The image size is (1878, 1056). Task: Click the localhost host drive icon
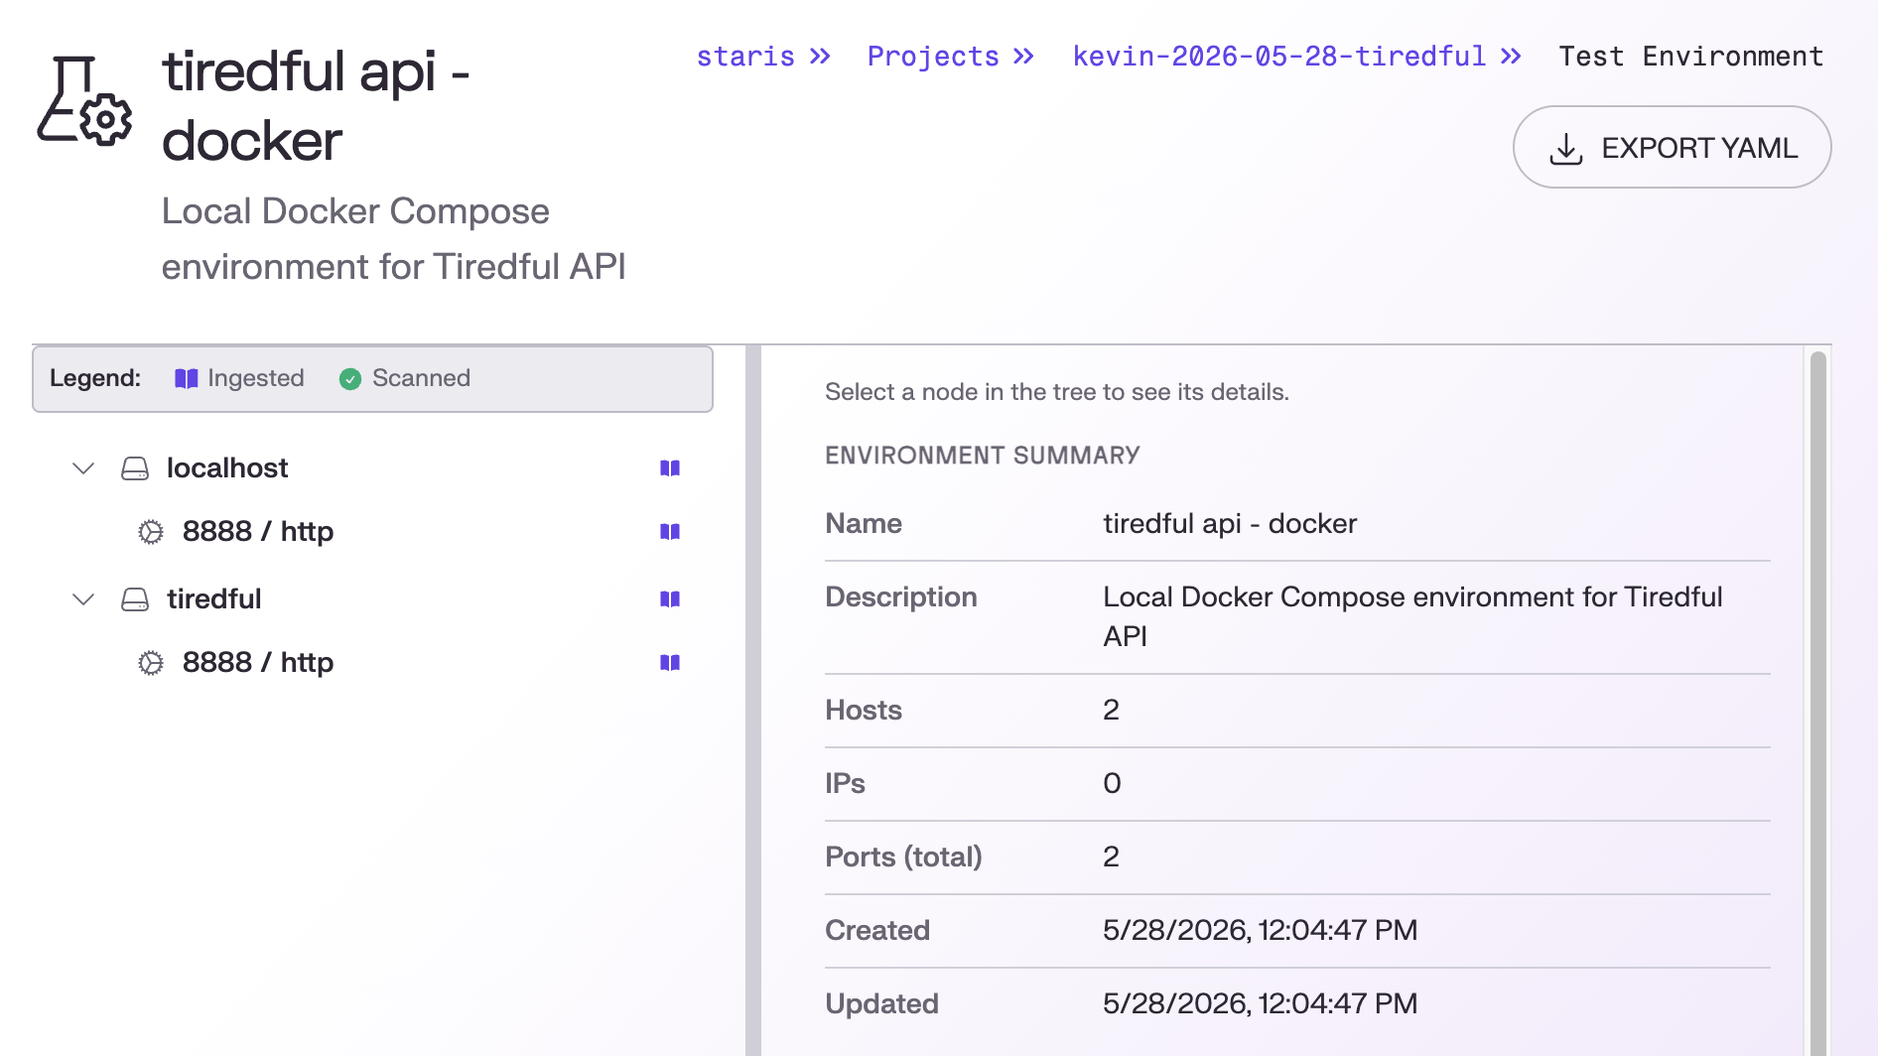pyautogui.click(x=135, y=468)
